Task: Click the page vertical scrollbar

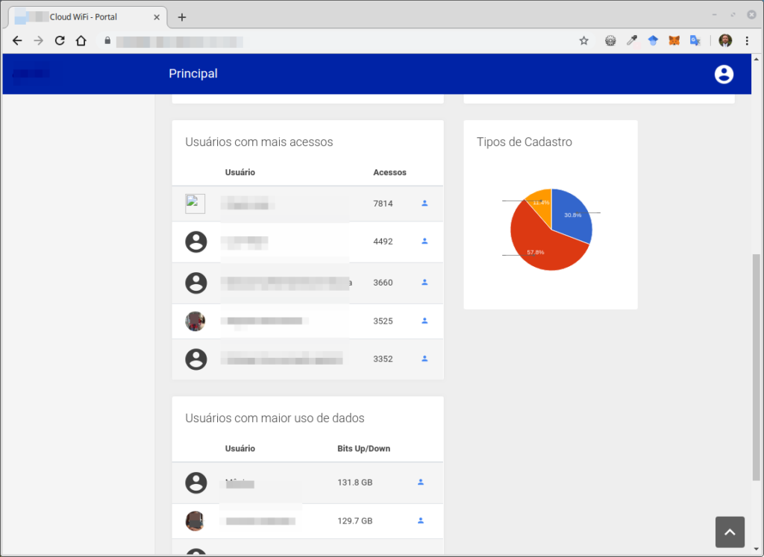Action: coord(757,365)
